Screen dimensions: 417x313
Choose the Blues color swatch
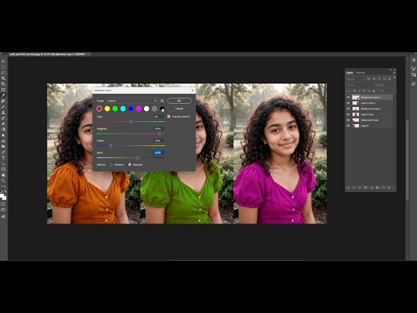pos(131,109)
